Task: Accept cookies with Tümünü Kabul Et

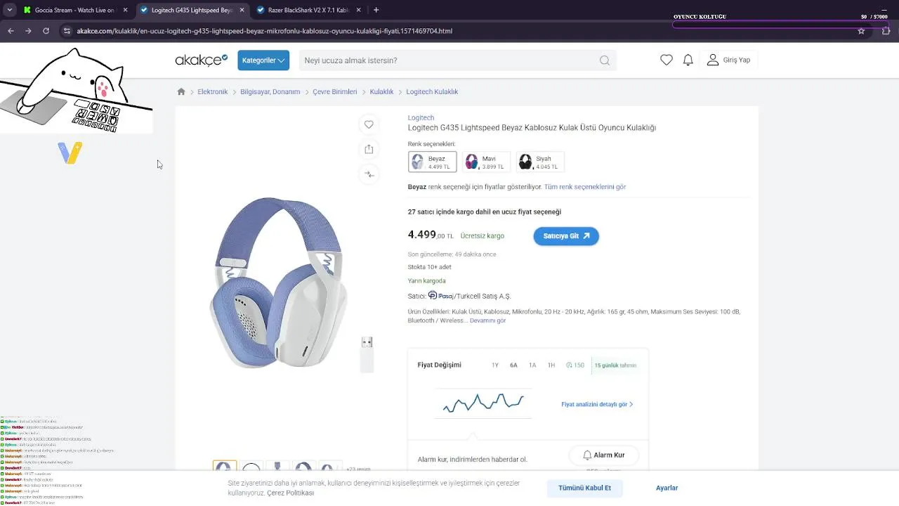Action: click(x=584, y=488)
